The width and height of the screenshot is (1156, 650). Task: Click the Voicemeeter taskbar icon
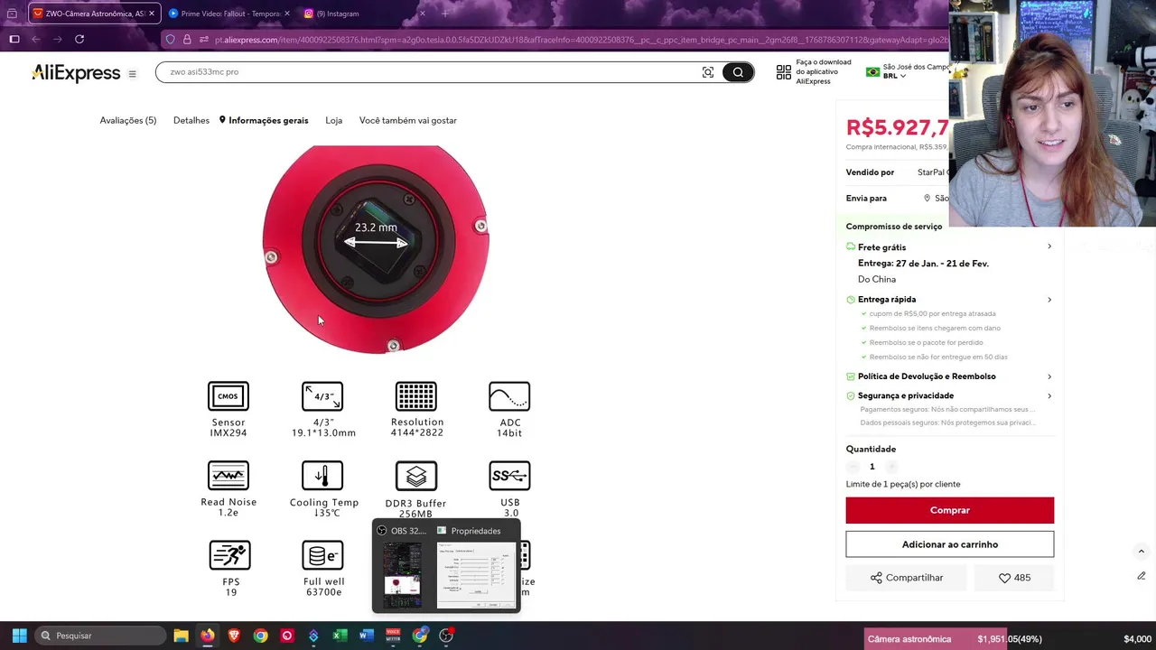coord(393,636)
